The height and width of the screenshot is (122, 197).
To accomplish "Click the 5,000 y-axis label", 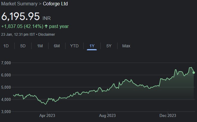I will pos(6,87).
